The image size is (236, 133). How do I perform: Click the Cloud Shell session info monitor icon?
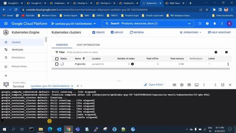click(x=197, y=85)
